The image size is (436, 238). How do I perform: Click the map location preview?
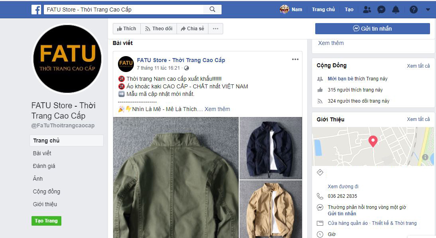click(x=373, y=146)
